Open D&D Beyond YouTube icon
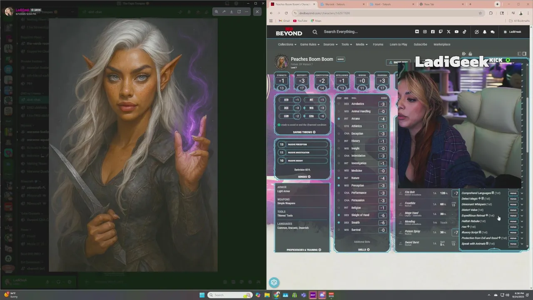The width and height of the screenshot is (533, 300). pos(456,32)
